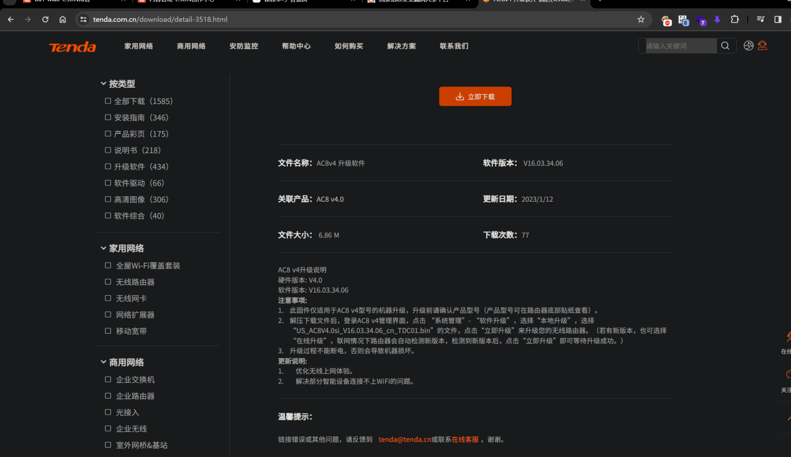Viewport: 791px width, 457px height.
Task: Check the 无线路由器 box
Action: (108, 282)
